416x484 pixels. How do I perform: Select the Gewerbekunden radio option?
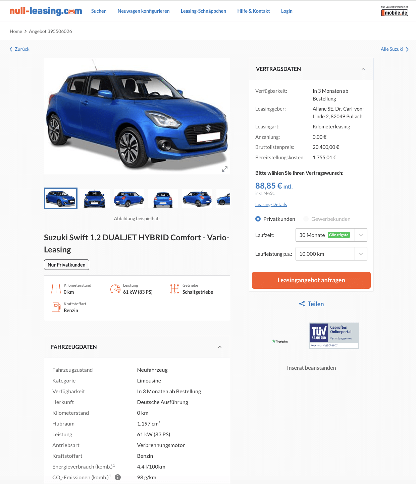306,219
